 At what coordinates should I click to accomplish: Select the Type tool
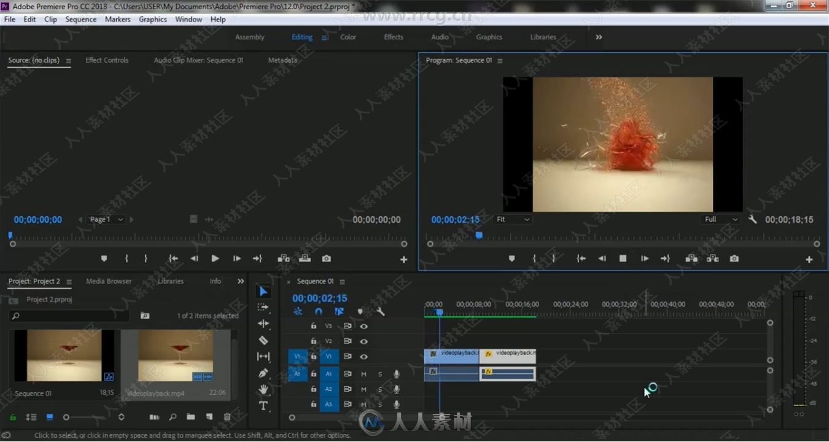[263, 406]
